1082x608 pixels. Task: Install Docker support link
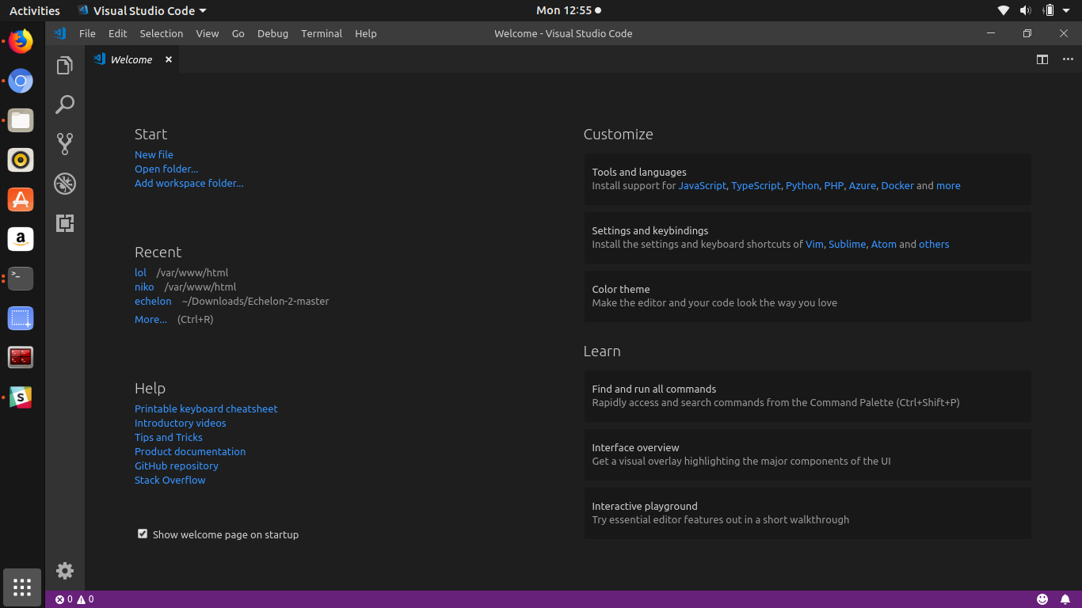pos(897,185)
